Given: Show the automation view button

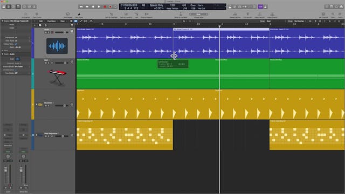Looking at the screenshot, I should click(81, 21).
